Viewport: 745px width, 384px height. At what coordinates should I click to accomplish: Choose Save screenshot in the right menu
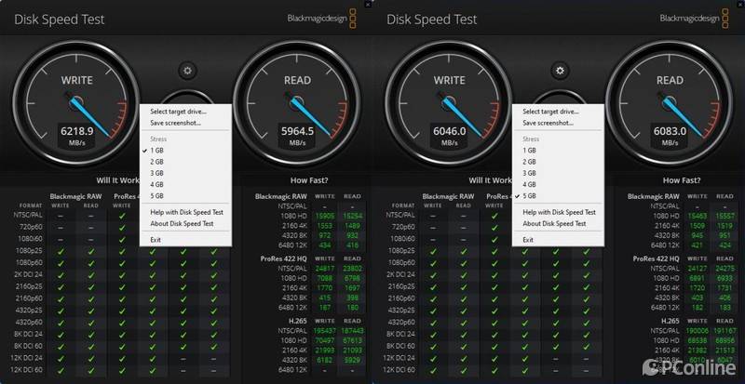pos(549,123)
